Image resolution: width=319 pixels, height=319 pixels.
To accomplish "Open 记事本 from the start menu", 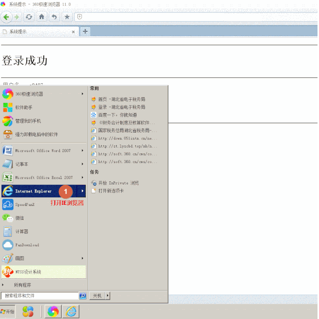I will click(43, 164).
